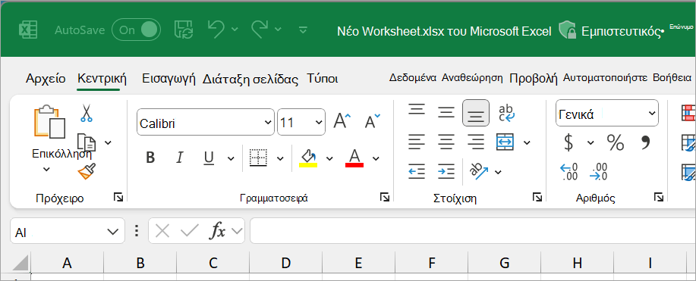Apply the red Font Color
The width and height of the screenshot is (696, 281).
[x=354, y=158]
